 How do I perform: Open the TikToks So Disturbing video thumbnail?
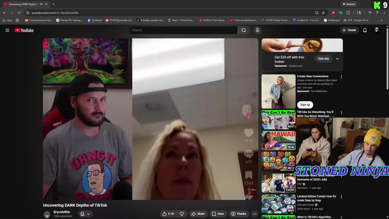278,120
